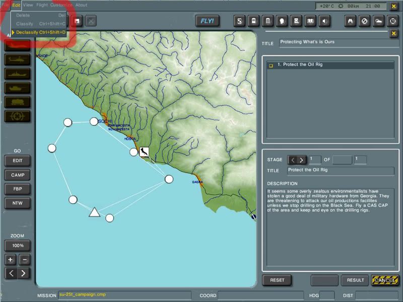403x302 pixels.
Task: Click the RESET button
Action: click(277, 280)
